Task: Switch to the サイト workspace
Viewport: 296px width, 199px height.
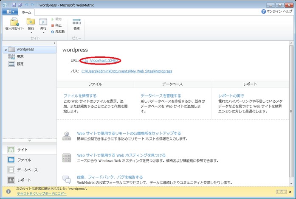Action: [29, 150]
